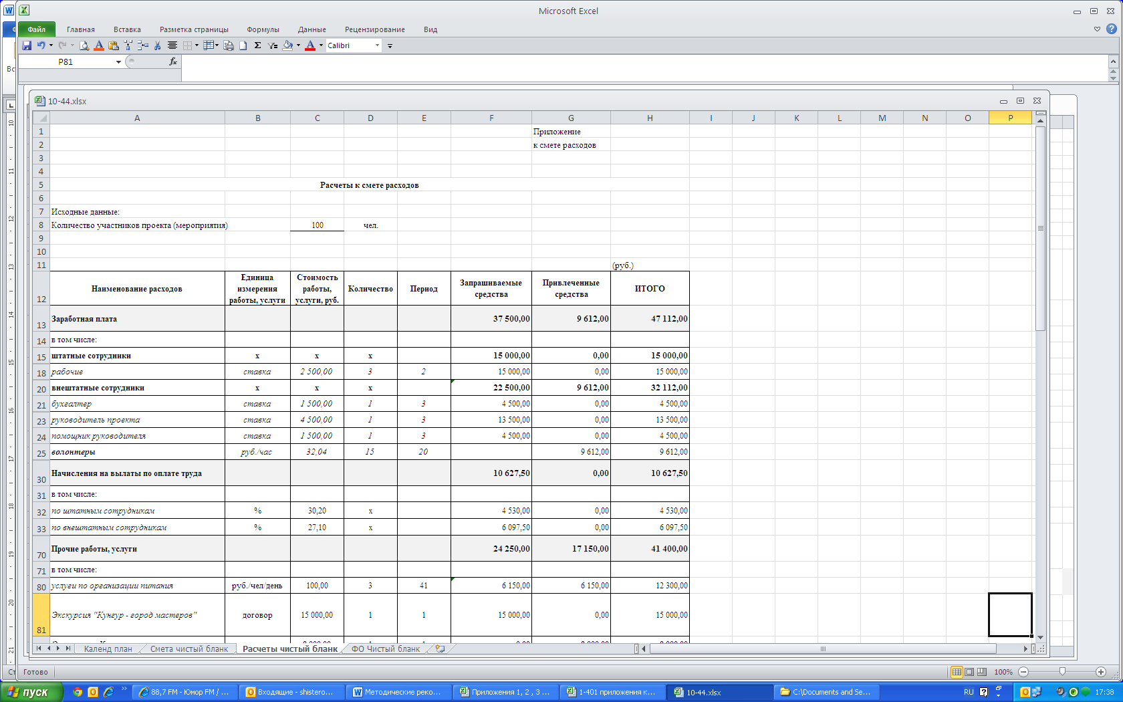The height and width of the screenshot is (702, 1123).
Task: Open the Формулы ribbon tab
Action: click(x=263, y=29)
